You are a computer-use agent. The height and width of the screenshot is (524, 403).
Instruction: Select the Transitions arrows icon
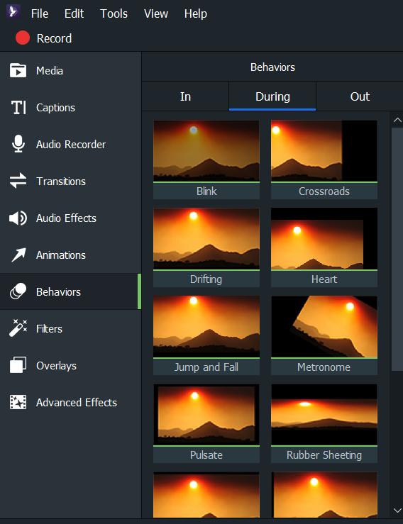(18, 181)
